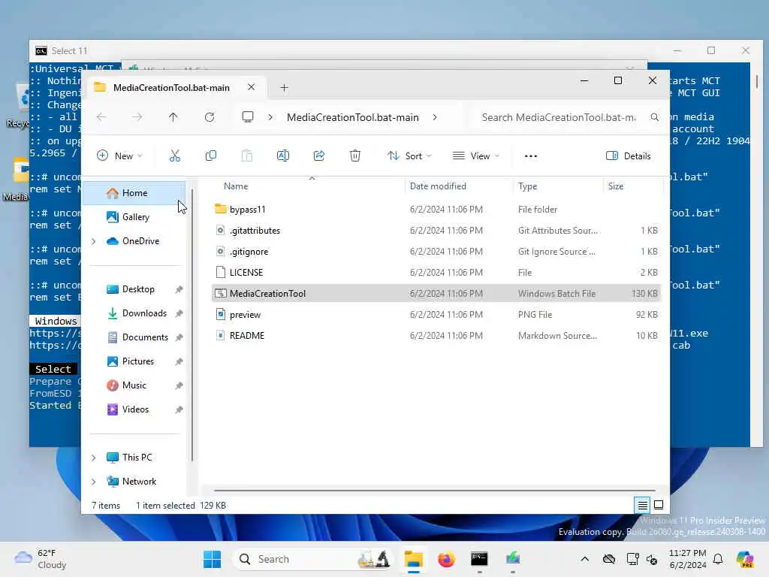The image size is (769, 577).
Task: Click the Cut scissors icon
Action: click(x=174, y=156)
